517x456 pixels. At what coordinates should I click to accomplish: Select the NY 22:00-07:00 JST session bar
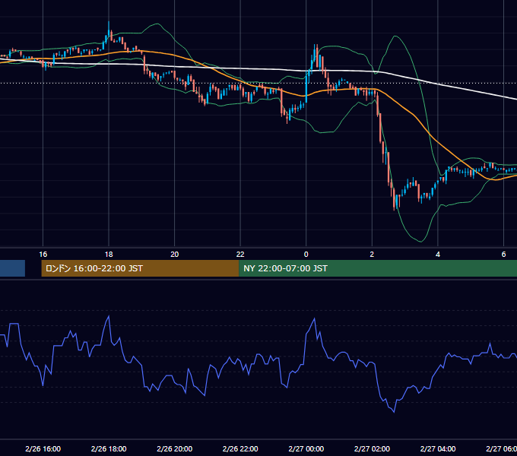pos(378,268)
